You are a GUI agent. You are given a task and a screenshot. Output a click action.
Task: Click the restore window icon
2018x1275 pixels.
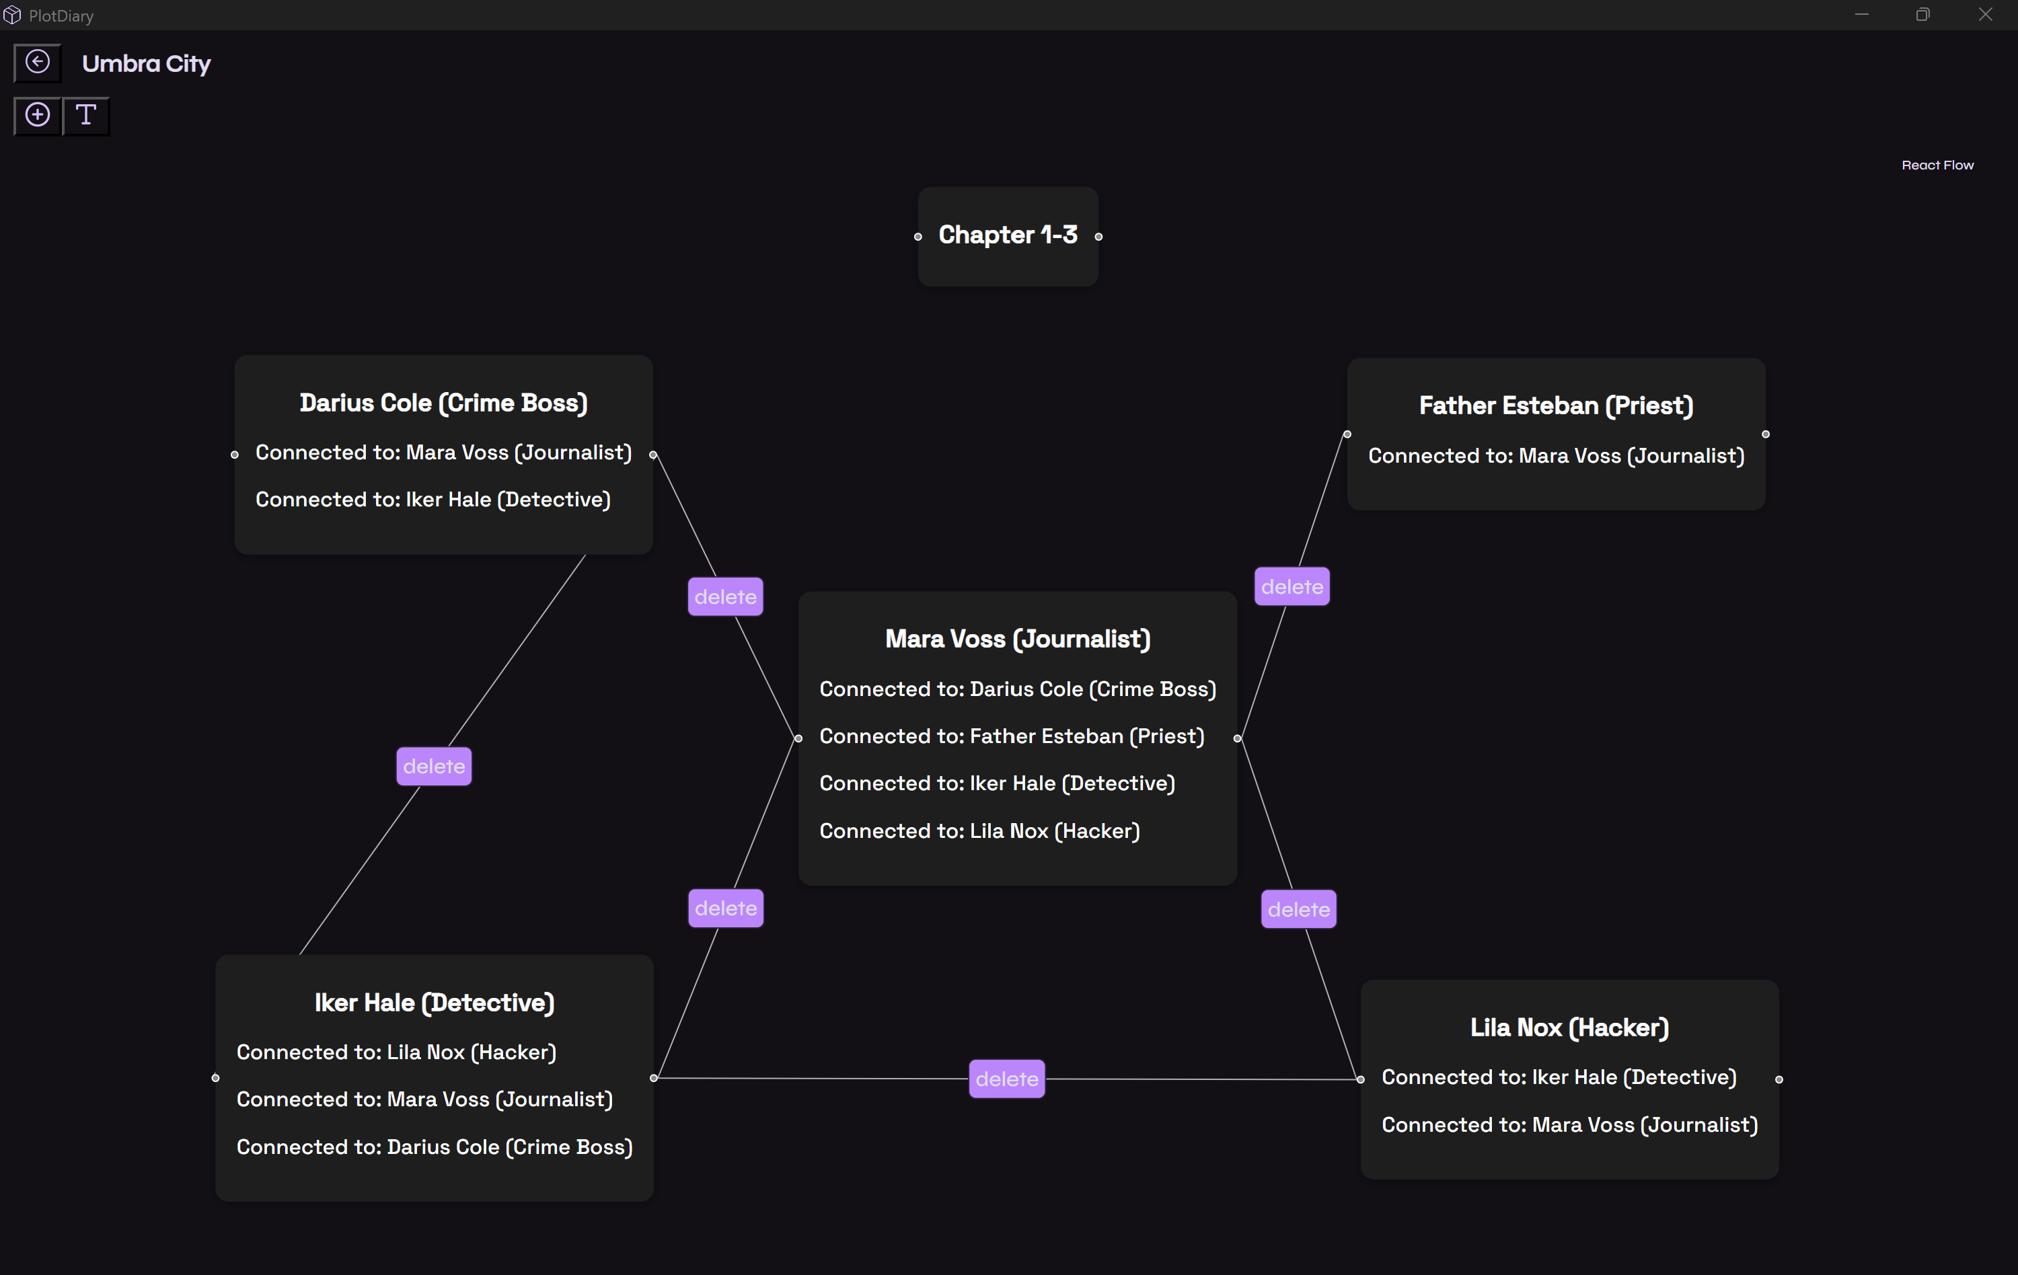click(x=1922, y=14)
